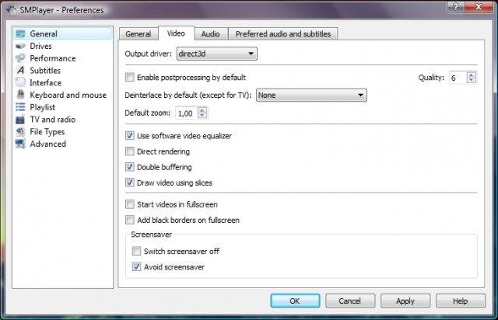Switch to the General tab
Screen dimensions: 498x320
pos(139,34)
